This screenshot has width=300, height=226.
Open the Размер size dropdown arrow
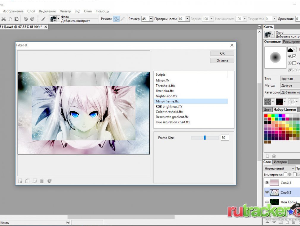click(151, 19)
